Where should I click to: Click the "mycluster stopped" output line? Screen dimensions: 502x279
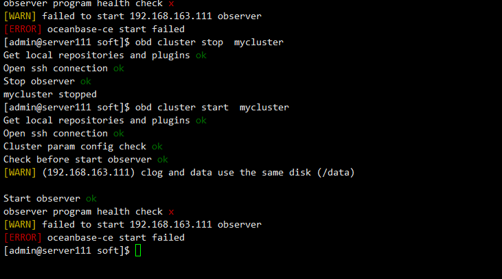(x=50, y=95)
